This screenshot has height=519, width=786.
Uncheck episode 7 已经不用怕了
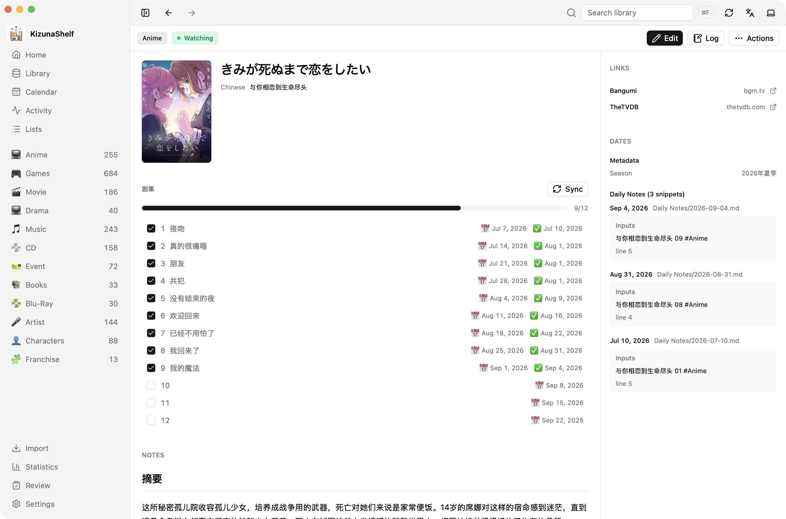point(151,333)
